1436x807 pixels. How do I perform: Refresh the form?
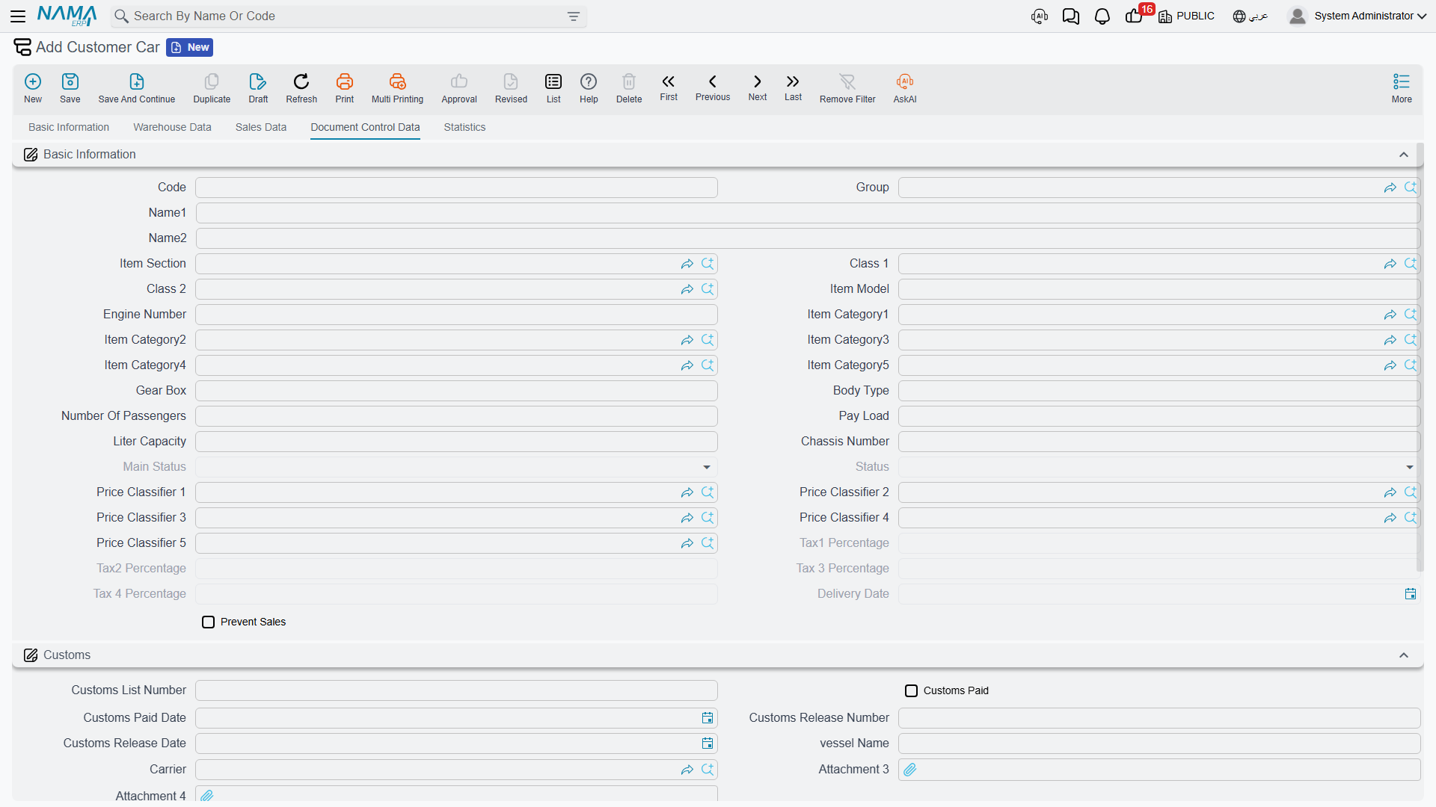[x=301, y=88]
